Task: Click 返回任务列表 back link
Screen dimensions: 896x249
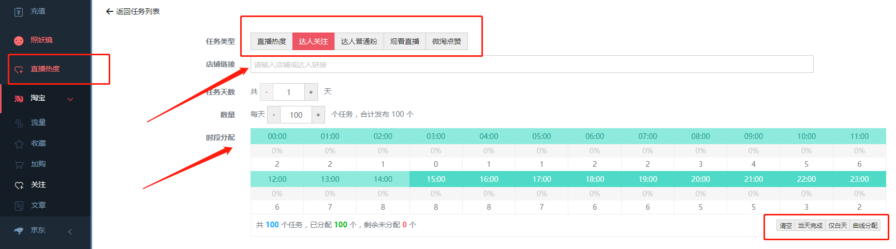Action: click(x=133, y=11)
